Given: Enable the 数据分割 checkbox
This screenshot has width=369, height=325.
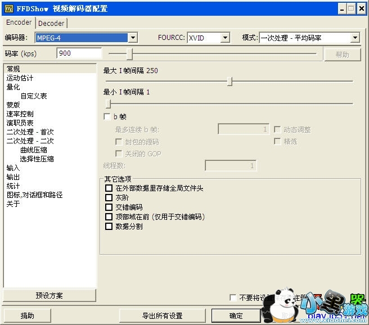Looking at the screenshot, I should (109, 226).
